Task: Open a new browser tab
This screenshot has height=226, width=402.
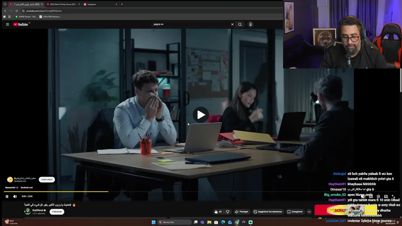Action: tap(122, 4)
